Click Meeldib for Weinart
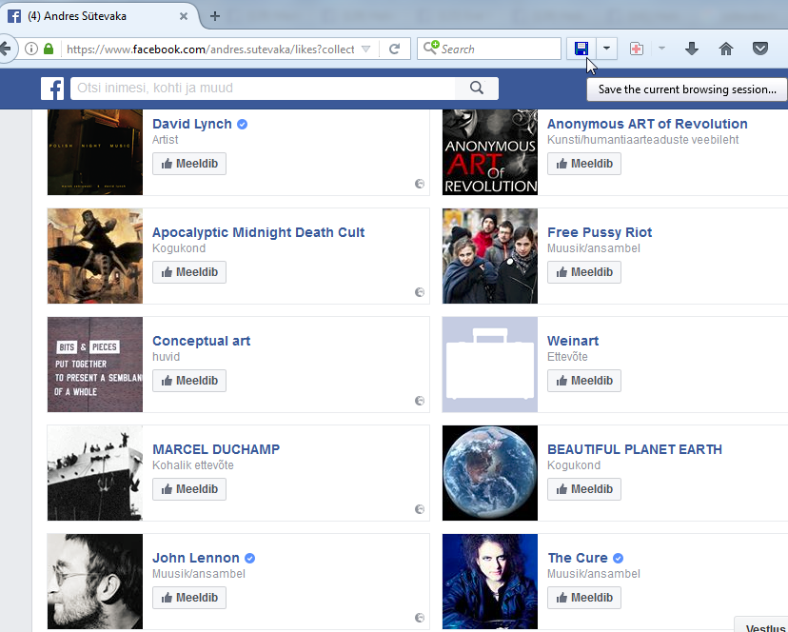The width and height of the screenshot is (788, 632). pos(584,381)
